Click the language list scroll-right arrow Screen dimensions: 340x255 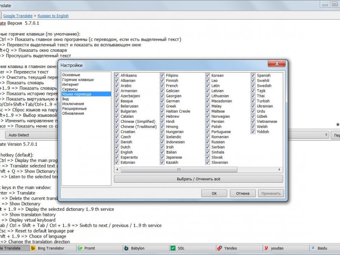pos(279,170)
